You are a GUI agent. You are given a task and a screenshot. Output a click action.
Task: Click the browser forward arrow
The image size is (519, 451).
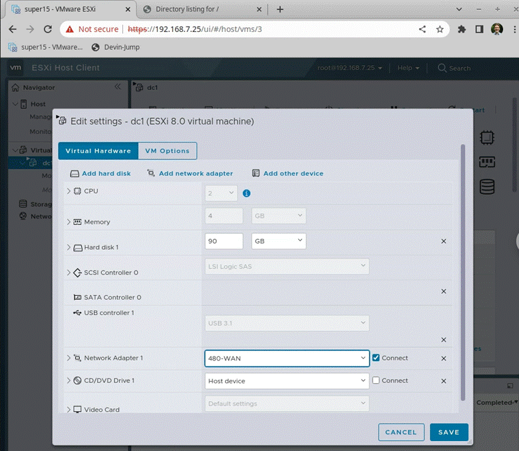[30, 29]
